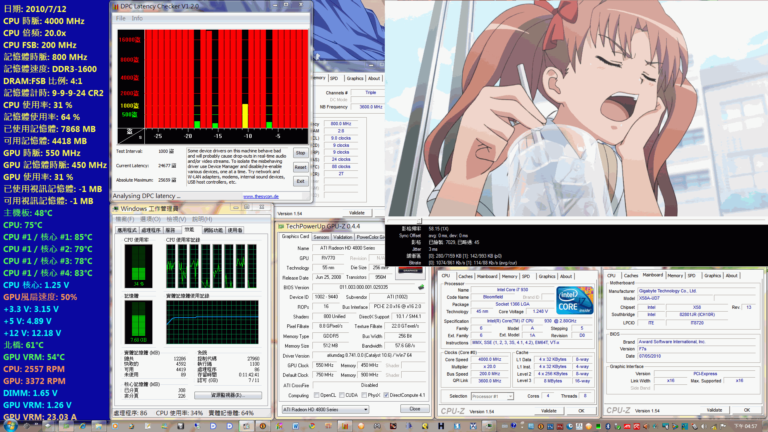The width and height of the screenshot is (768, 432).
Task: Click Exit in DPC Latency Checker
Action: (300, 181)
